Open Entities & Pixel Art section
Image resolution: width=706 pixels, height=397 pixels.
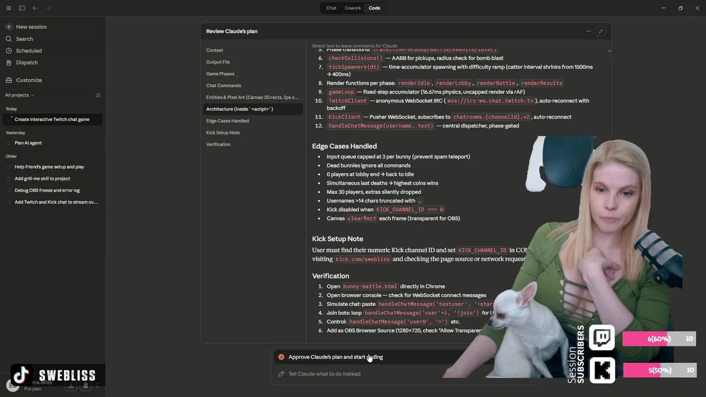[253, 97]
